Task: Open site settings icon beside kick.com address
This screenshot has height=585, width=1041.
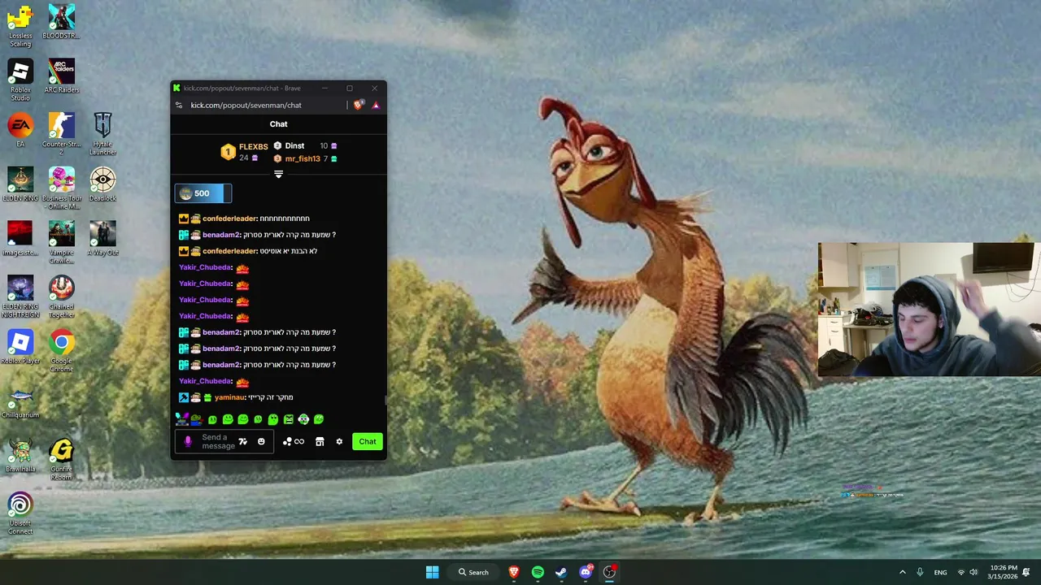Action: coord(179,105)
